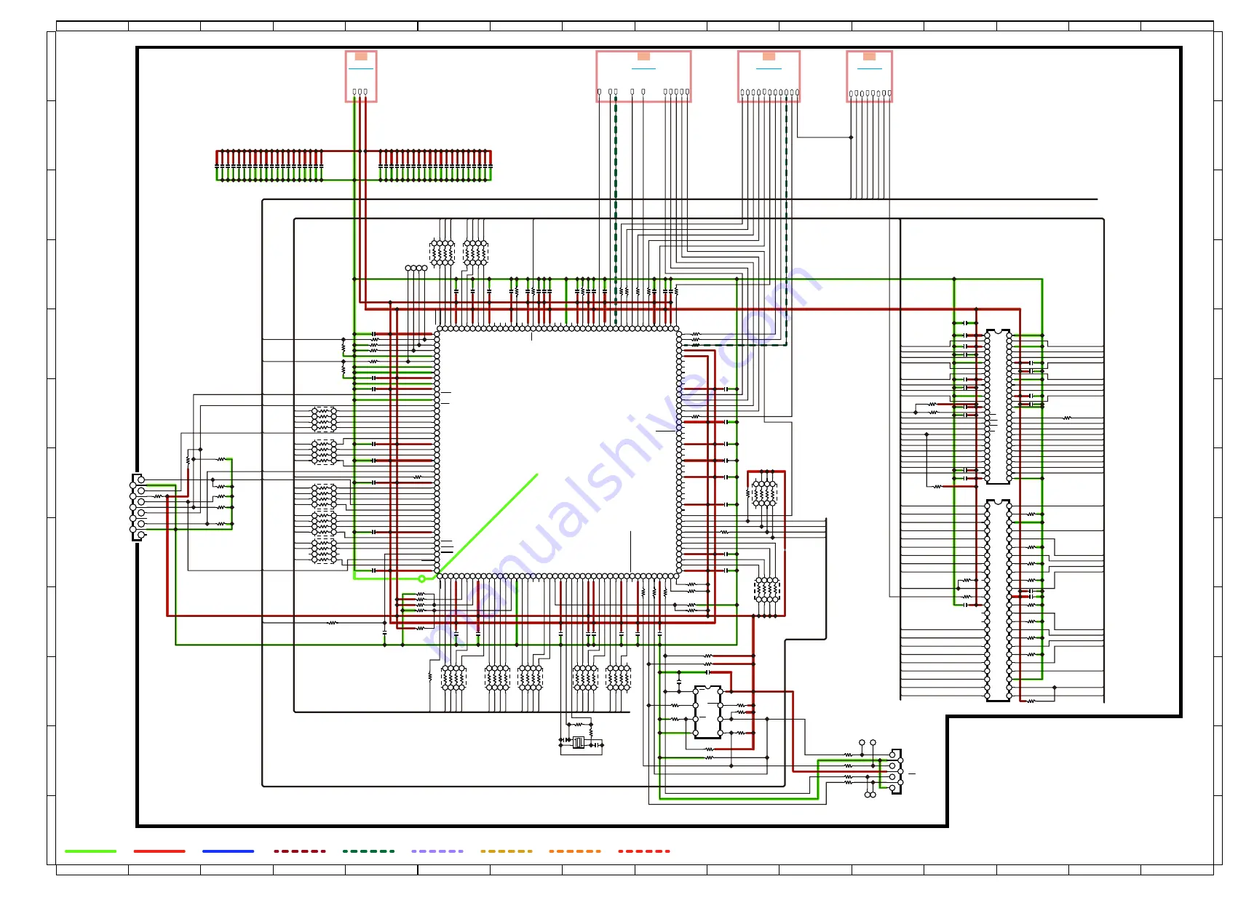
Task: Pick the dashed dark-green legend line
Action: 368,851
